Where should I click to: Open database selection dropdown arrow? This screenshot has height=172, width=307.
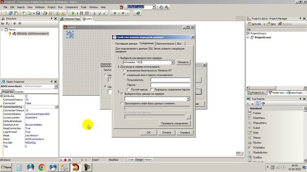tap(188, 99)
